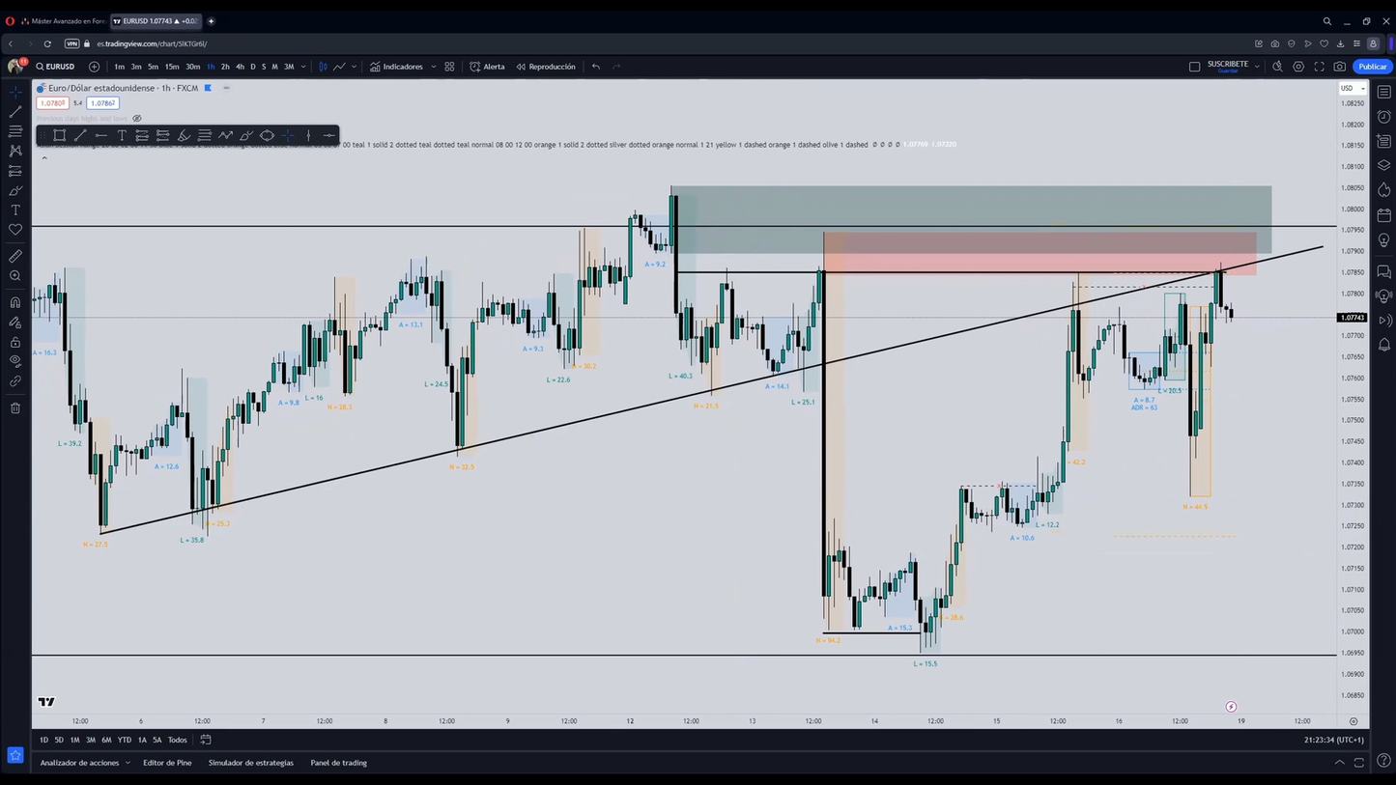Click the undo arrow
The image size is (1396, 785).
596,67
